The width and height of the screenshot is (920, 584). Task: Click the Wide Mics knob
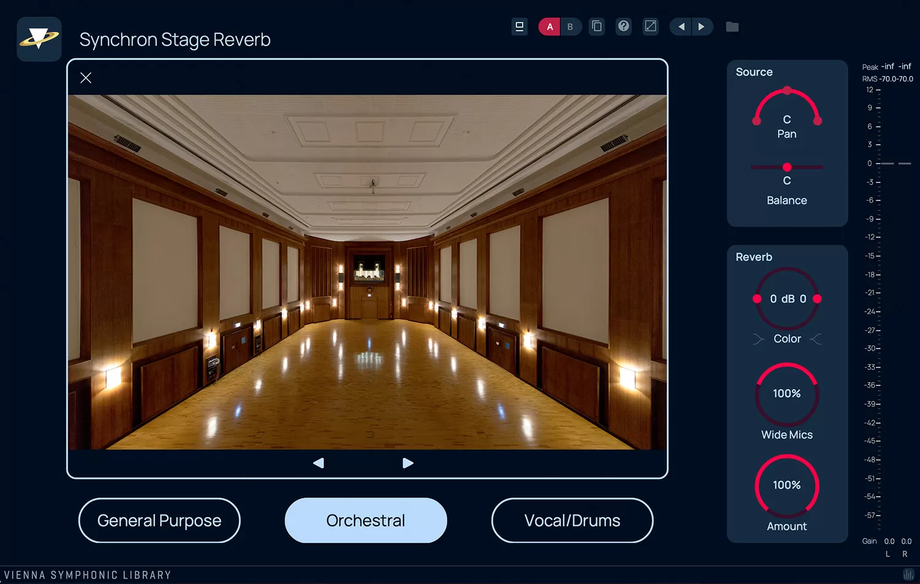point(787,394)
